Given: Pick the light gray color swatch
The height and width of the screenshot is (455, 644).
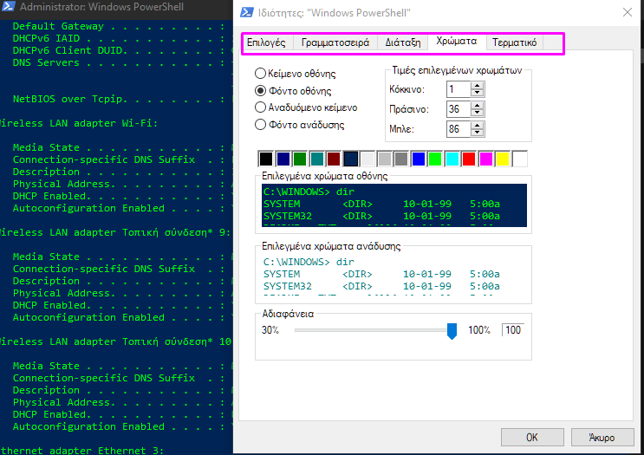Looking at the screenshot, I should (385, 159).
